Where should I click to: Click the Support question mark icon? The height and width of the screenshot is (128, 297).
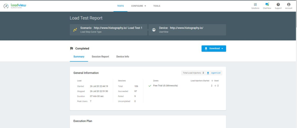point(278,5)
